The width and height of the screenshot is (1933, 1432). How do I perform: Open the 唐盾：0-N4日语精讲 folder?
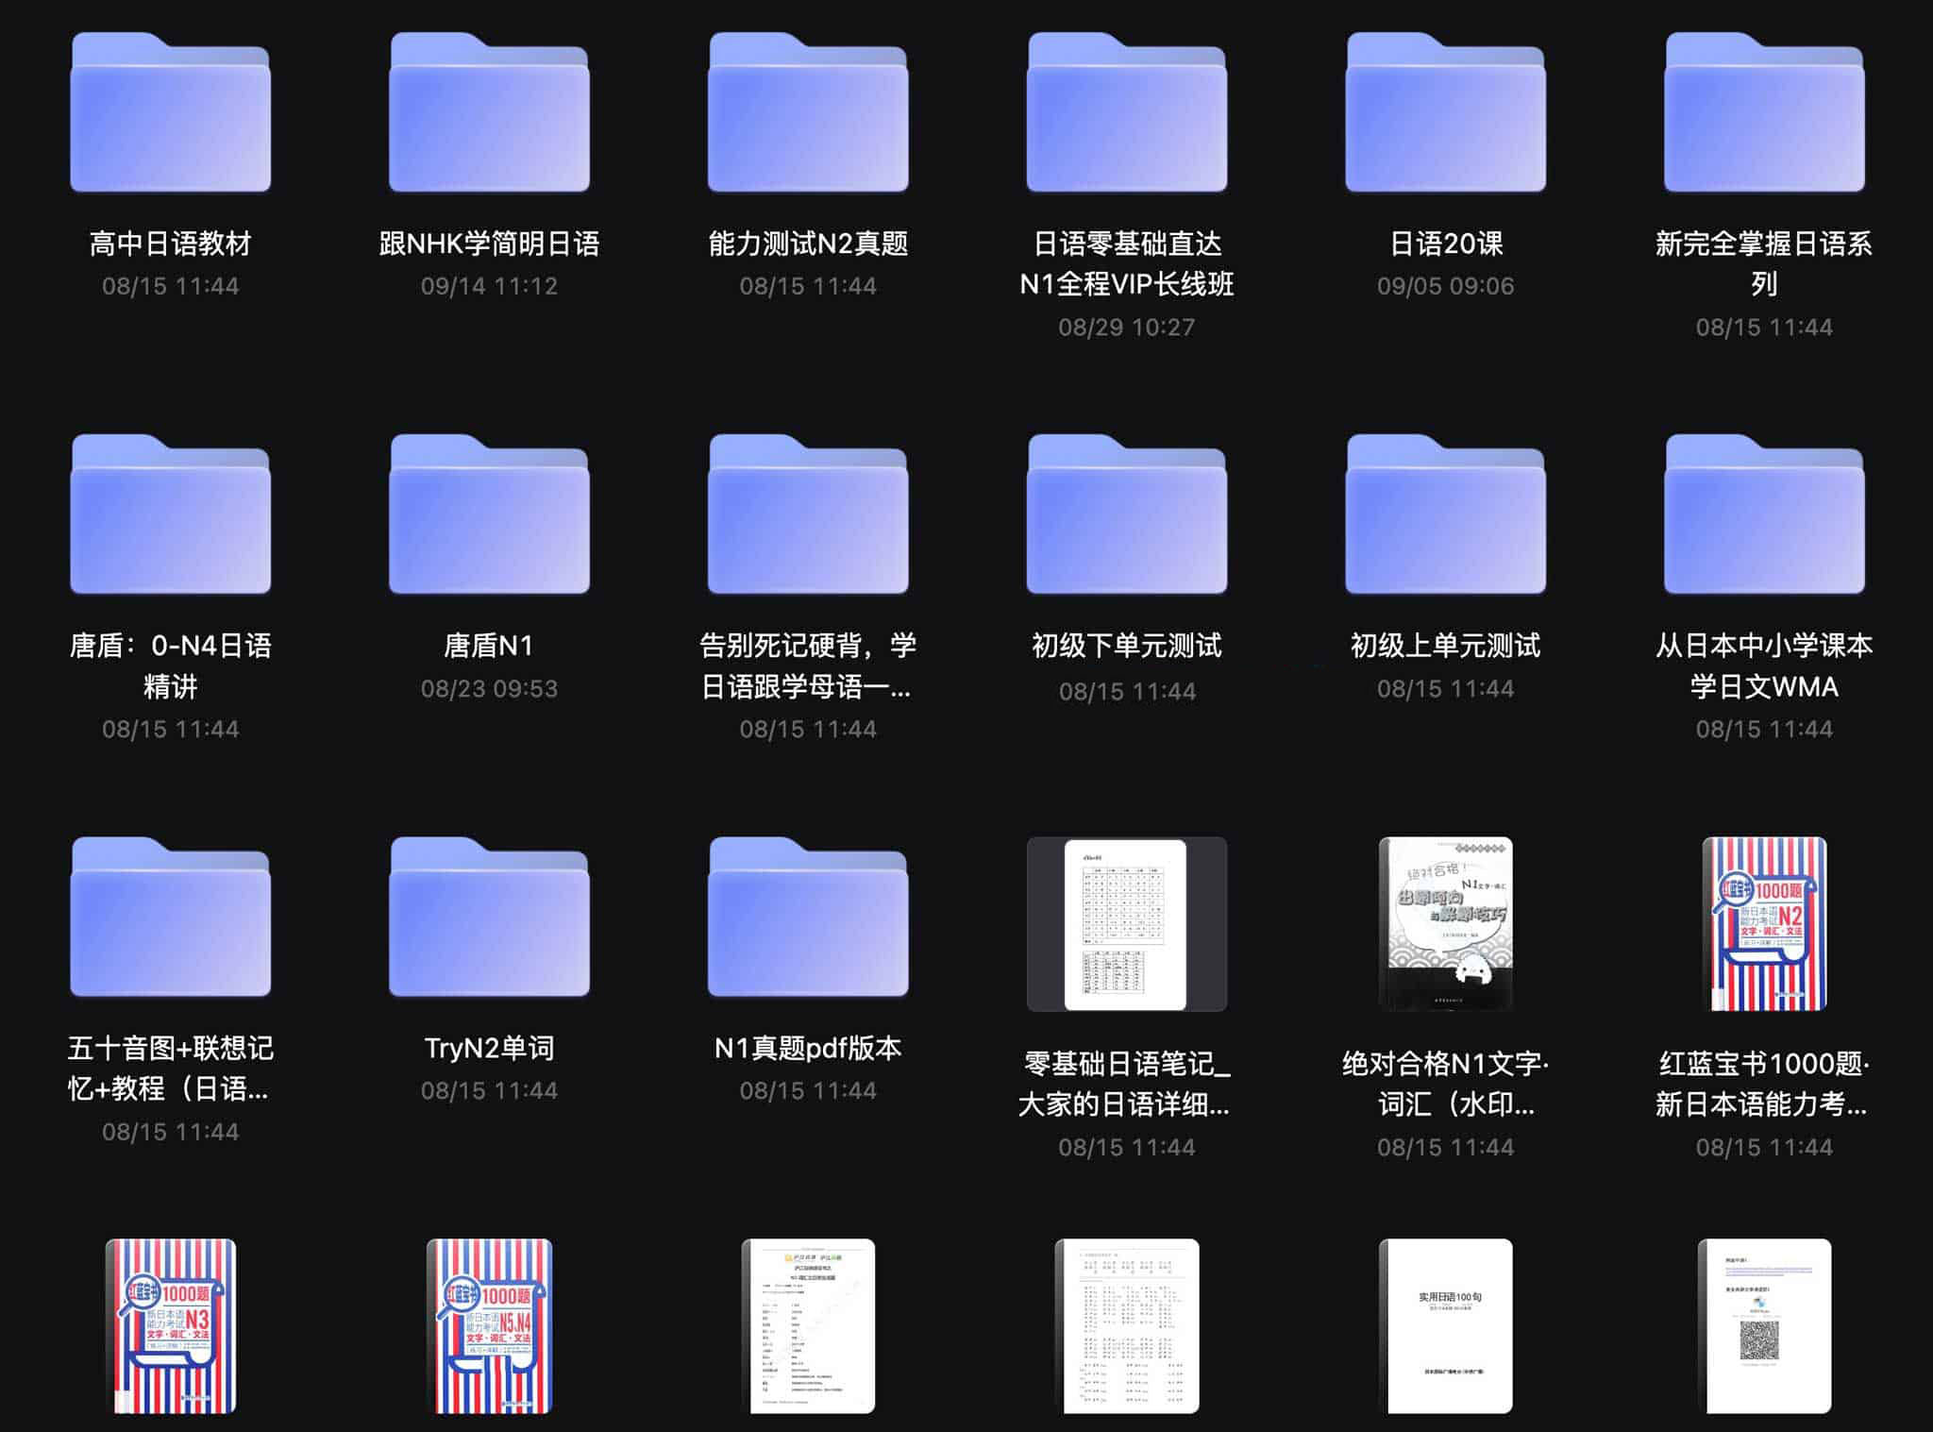(x=171, y=514)
